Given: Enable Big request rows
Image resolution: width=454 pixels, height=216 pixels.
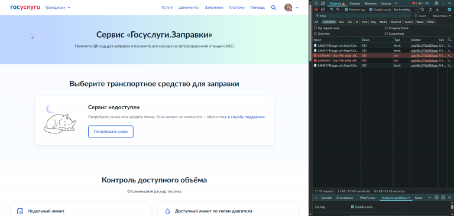Looking at the screenshot, I should pos(315,28).
